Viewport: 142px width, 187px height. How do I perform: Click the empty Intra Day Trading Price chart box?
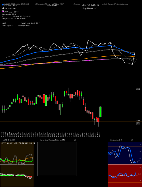[x=57, y=159]
